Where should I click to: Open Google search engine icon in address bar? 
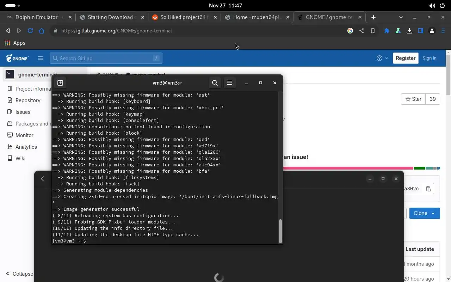click(x=350, y=31)
